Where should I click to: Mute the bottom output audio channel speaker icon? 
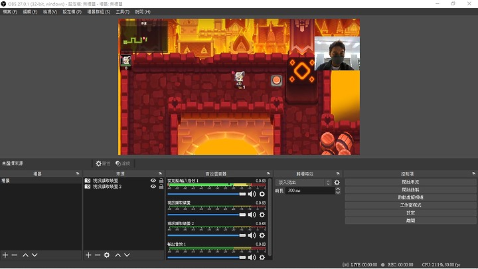pos(252,258)
